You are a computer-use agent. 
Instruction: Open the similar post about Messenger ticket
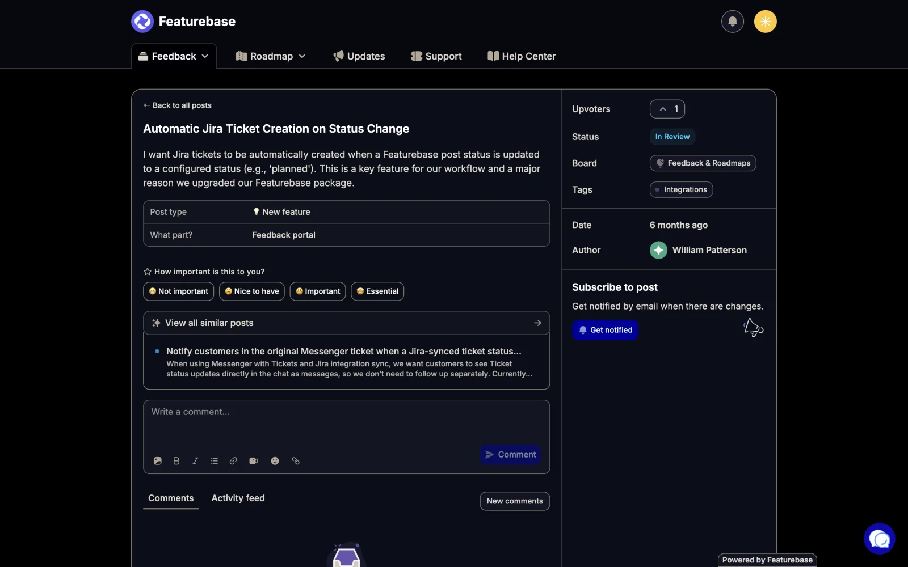click(x=346, y=362)
